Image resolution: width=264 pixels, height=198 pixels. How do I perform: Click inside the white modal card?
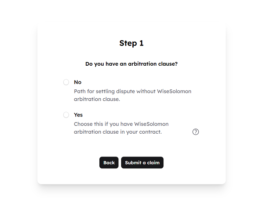[132, 145]
